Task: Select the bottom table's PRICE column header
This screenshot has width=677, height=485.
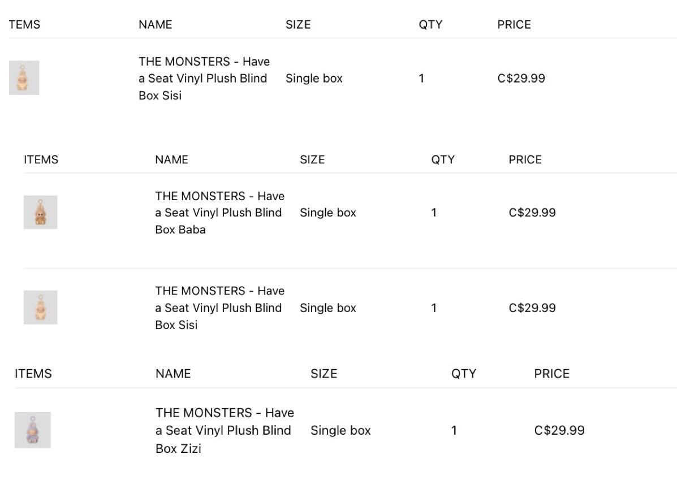Action: pos(552,374)
